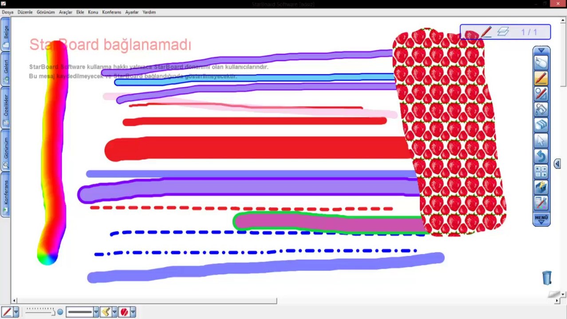Open the Ekle menu
Screen dimensions: 567x319
point(80,12)
